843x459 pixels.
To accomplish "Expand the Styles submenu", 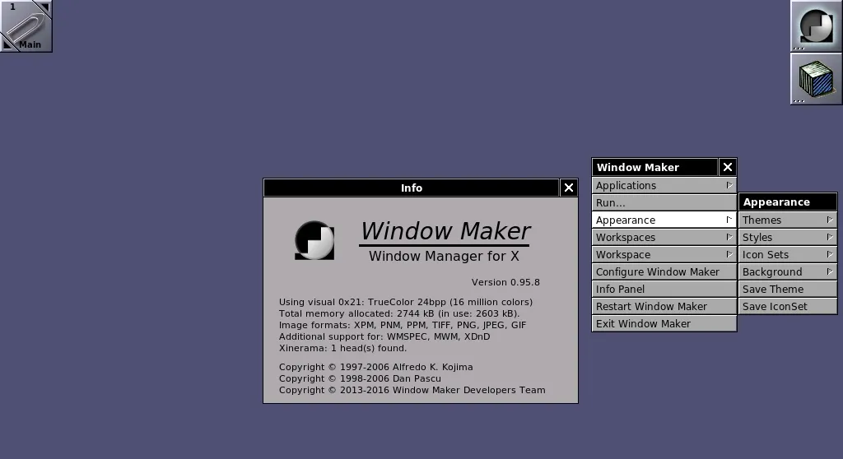I will [x=788, y=237].
